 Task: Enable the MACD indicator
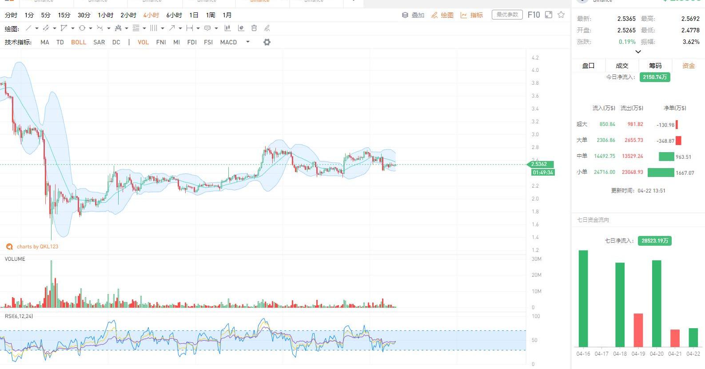tap(228, 42)
